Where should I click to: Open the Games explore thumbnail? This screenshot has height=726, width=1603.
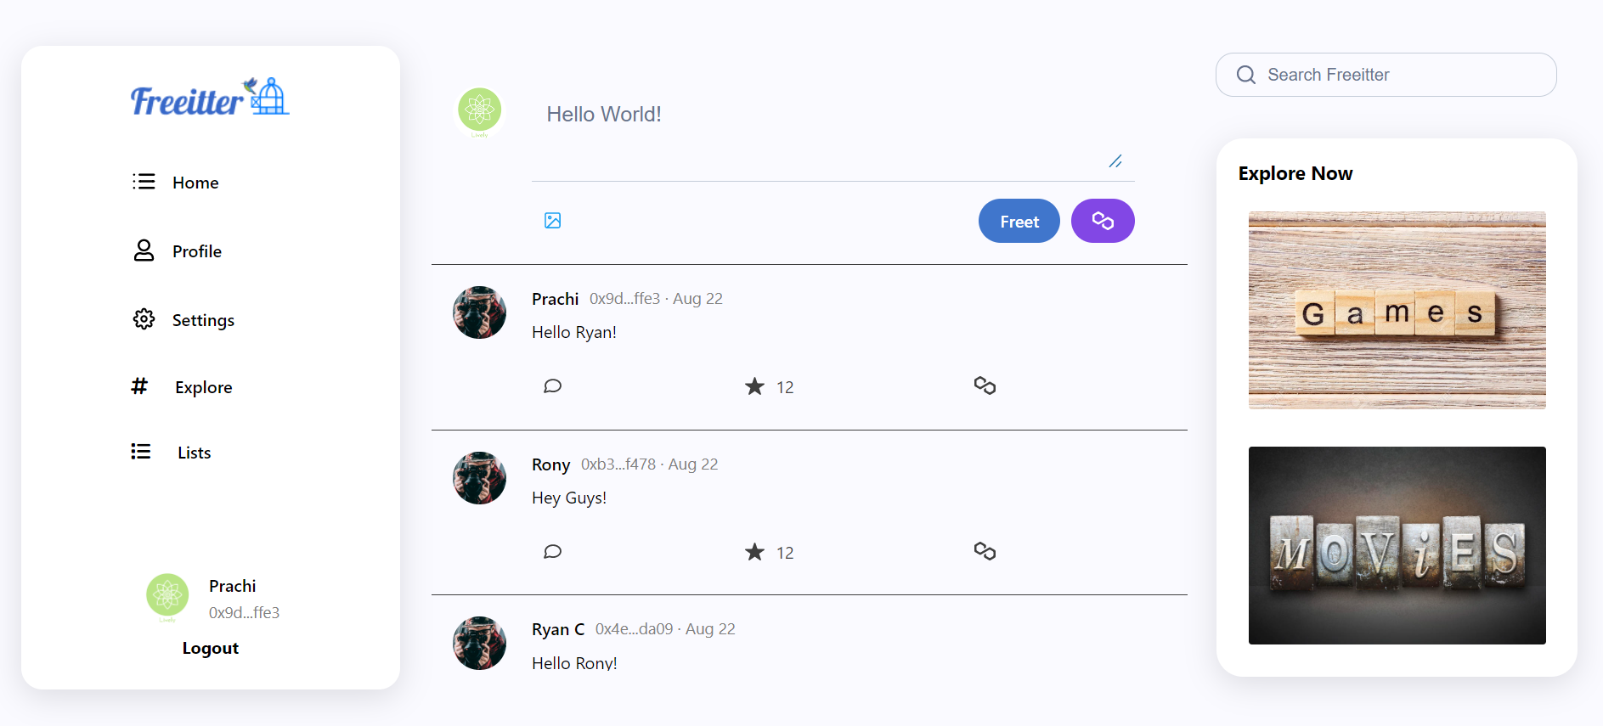point(1397,310)
